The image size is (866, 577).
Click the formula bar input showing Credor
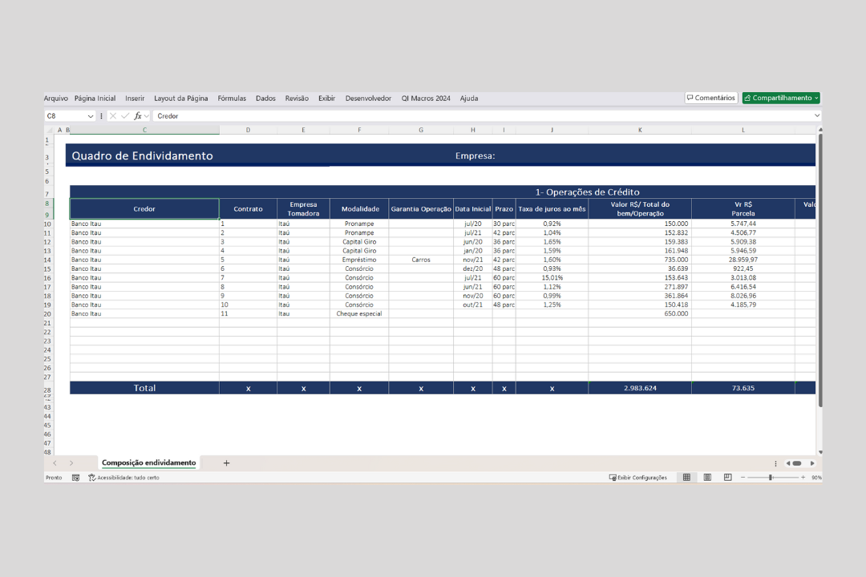pos(481,116)
